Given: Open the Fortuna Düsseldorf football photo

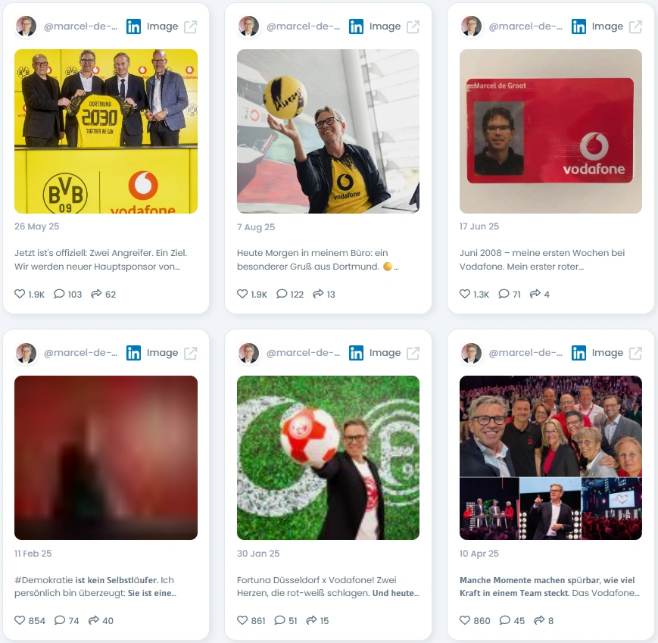Looking at the screenshot, I should point(328,457).
